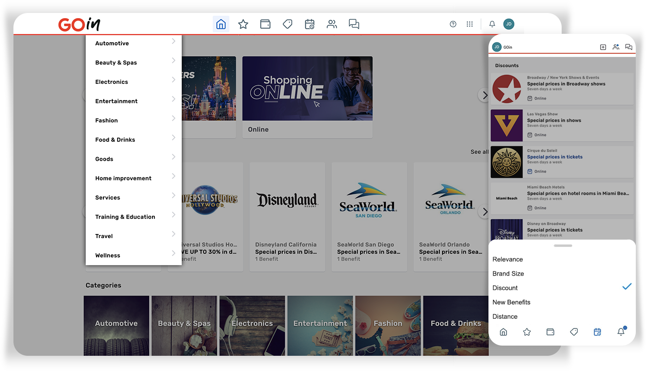Expand the Automotive category chevron
Viewport: 646px width, 372px height.
[173, 41]
